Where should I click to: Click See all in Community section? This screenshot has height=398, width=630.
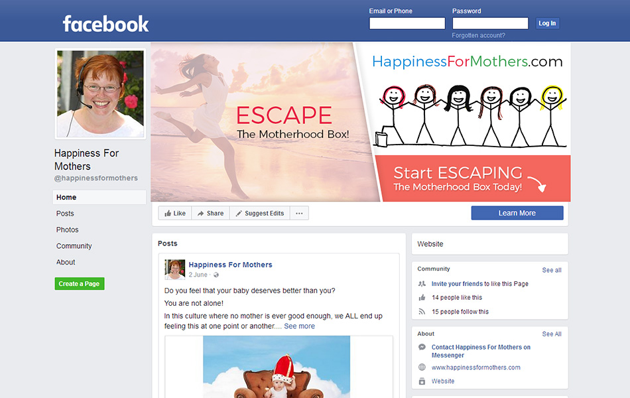pyautogui.click(x=552, y=270)
